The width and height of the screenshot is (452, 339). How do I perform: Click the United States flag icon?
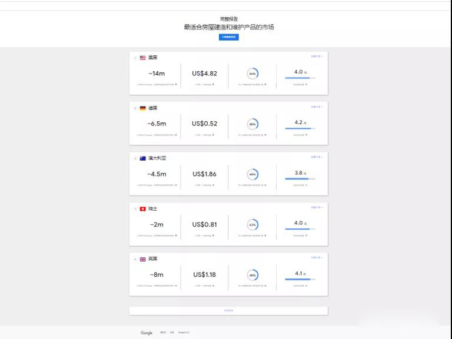point(142,58)
